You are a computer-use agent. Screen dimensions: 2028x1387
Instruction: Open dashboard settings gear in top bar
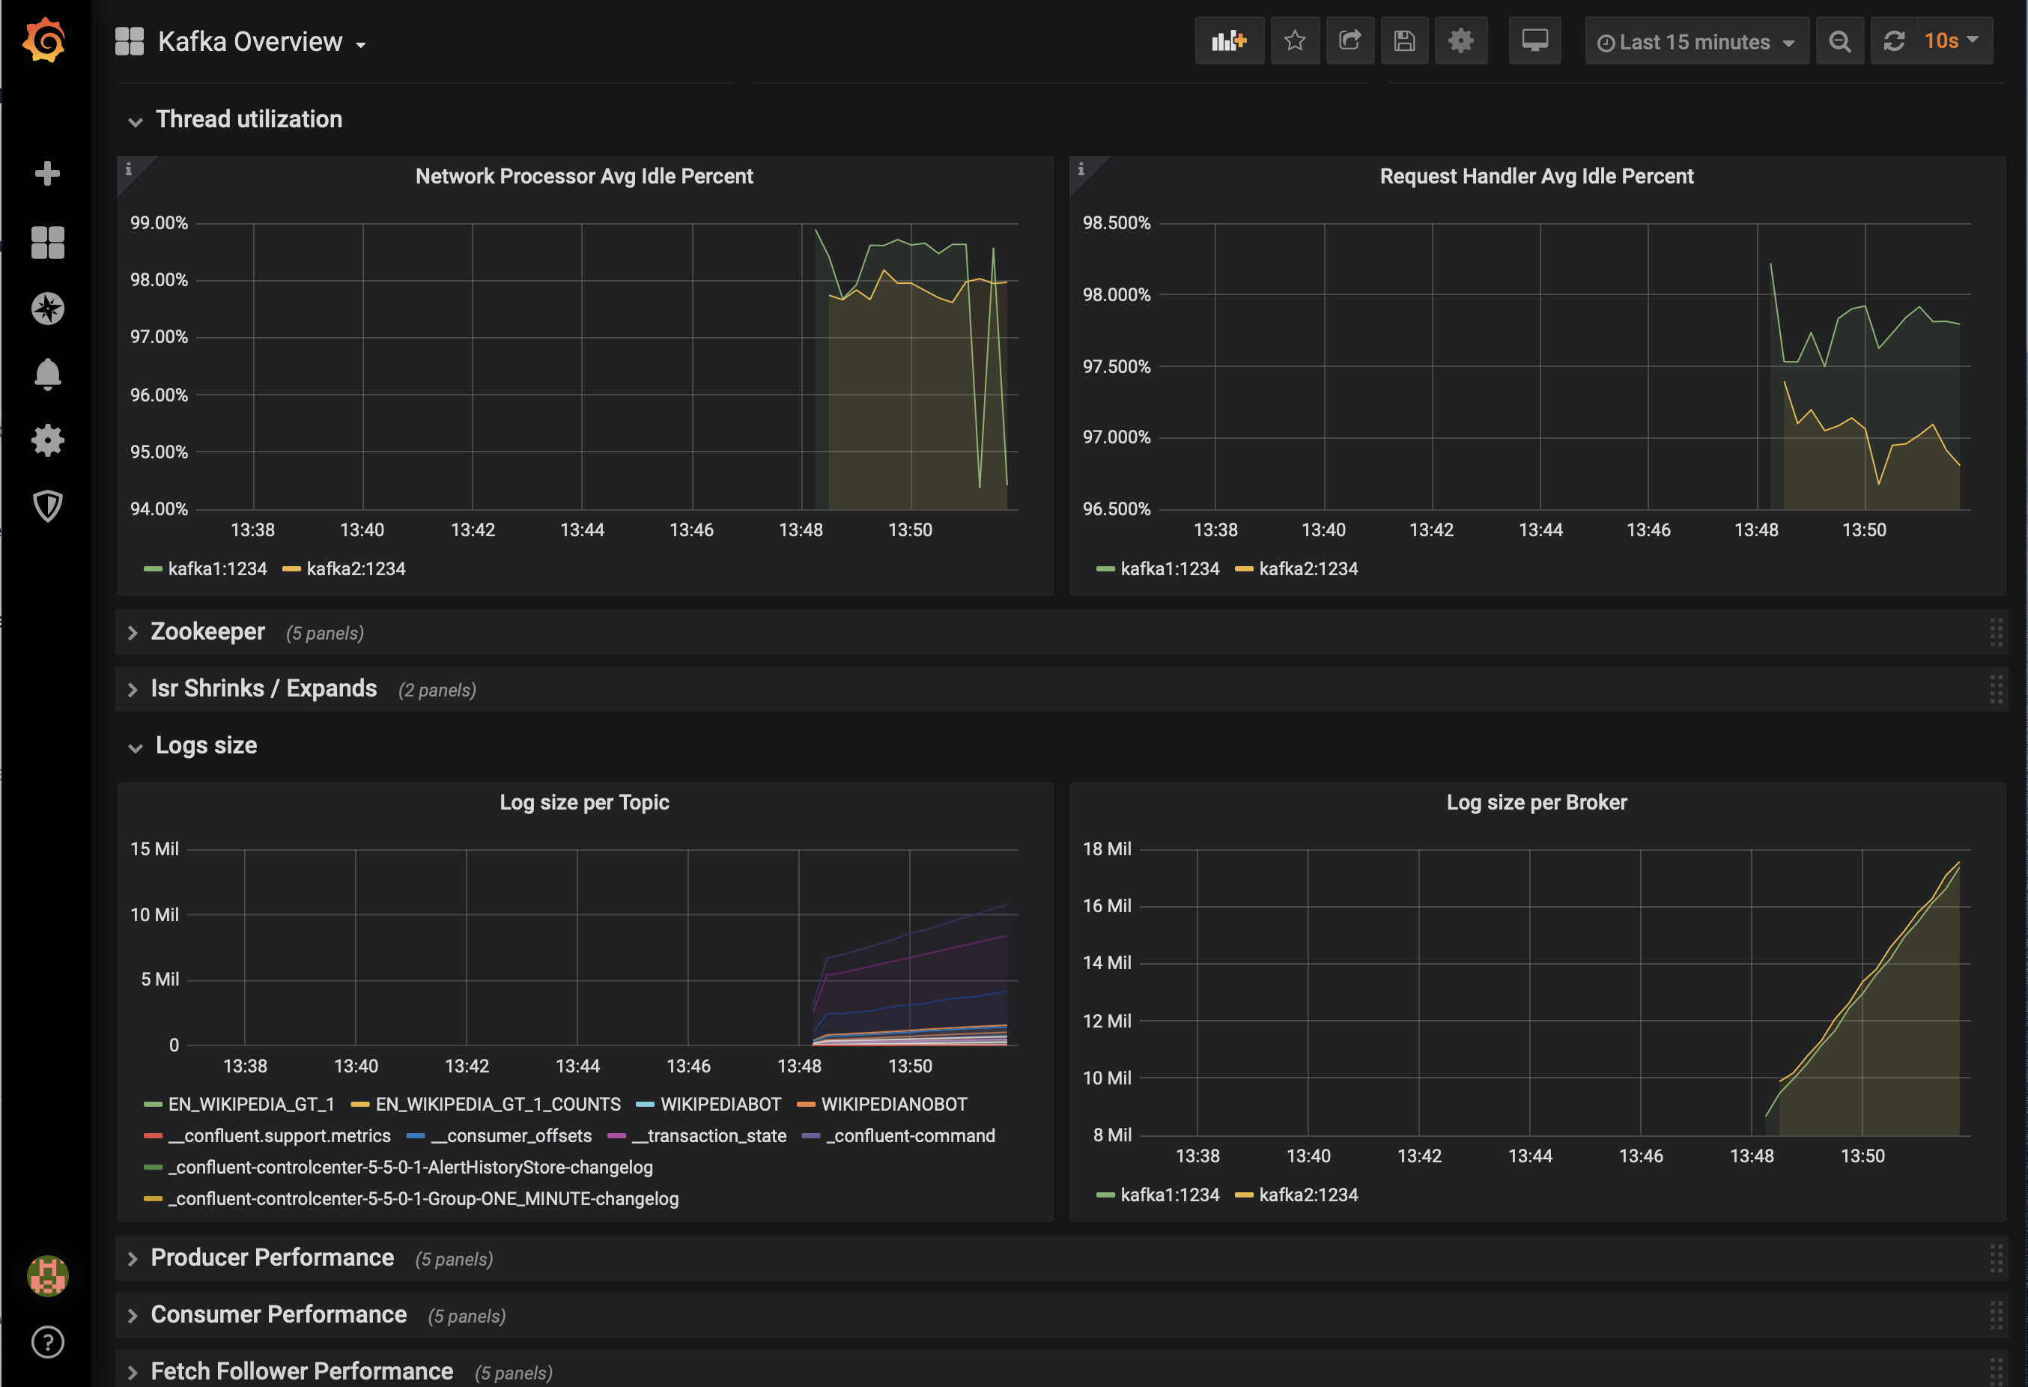[1460, 41]
